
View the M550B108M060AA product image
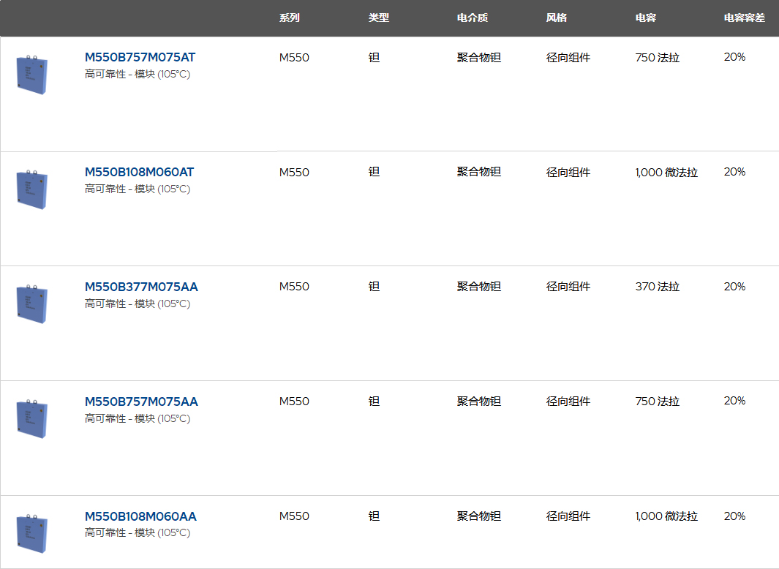coord(32,532)
